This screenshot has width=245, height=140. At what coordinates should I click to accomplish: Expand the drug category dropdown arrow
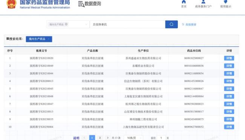86,25
